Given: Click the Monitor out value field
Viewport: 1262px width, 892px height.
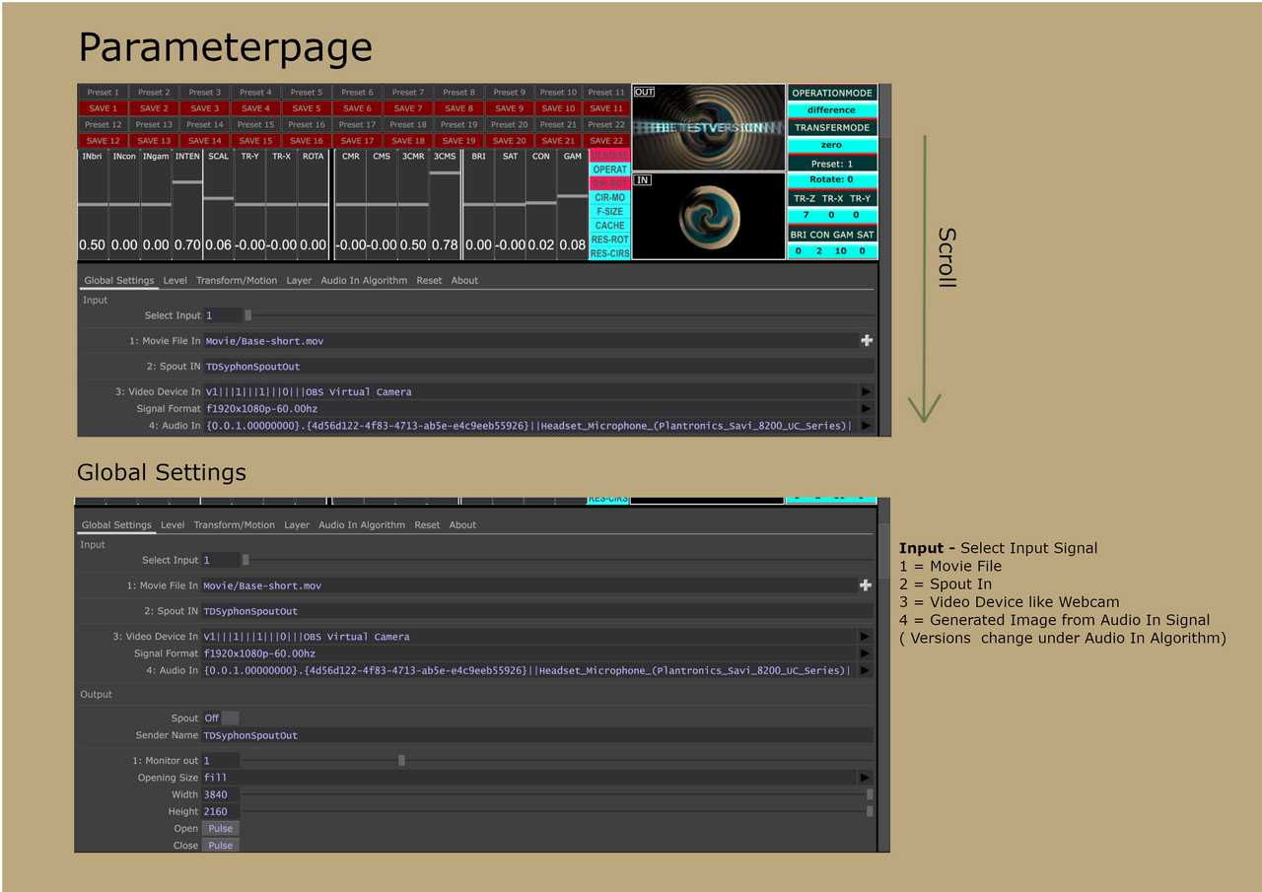Looking at the screenshot, I should pos(221,761).
